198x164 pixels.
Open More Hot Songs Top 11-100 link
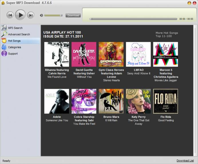(167, 35)
